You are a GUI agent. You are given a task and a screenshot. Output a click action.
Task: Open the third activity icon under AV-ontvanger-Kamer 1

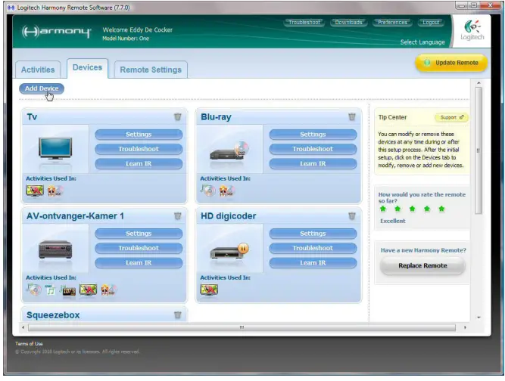(67, 290)
